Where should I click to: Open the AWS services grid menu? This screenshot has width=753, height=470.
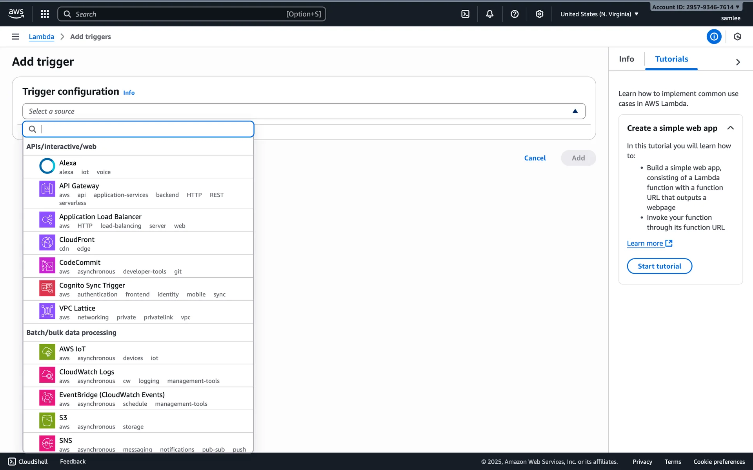[x=45, y=14]
